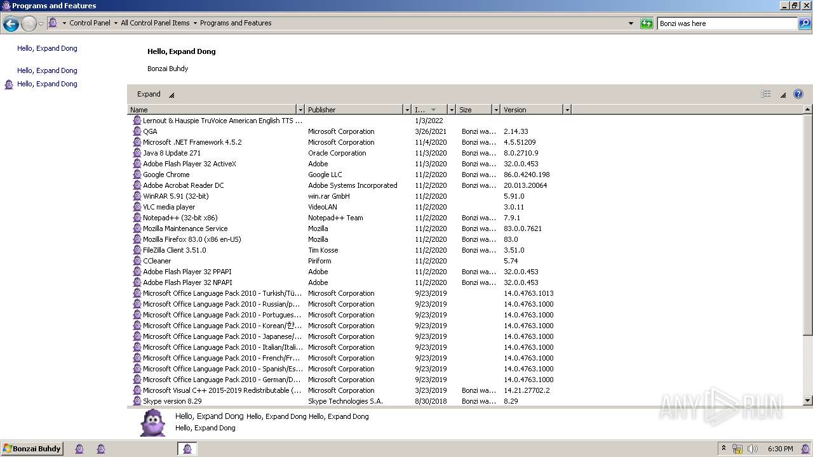The height and width of the screenshot is (457, 813).
Task: Click Oracle Corporation publisher cell
Action: (337, 153)
